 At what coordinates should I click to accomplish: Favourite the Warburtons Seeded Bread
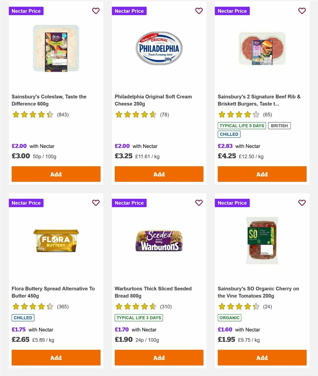199,203
